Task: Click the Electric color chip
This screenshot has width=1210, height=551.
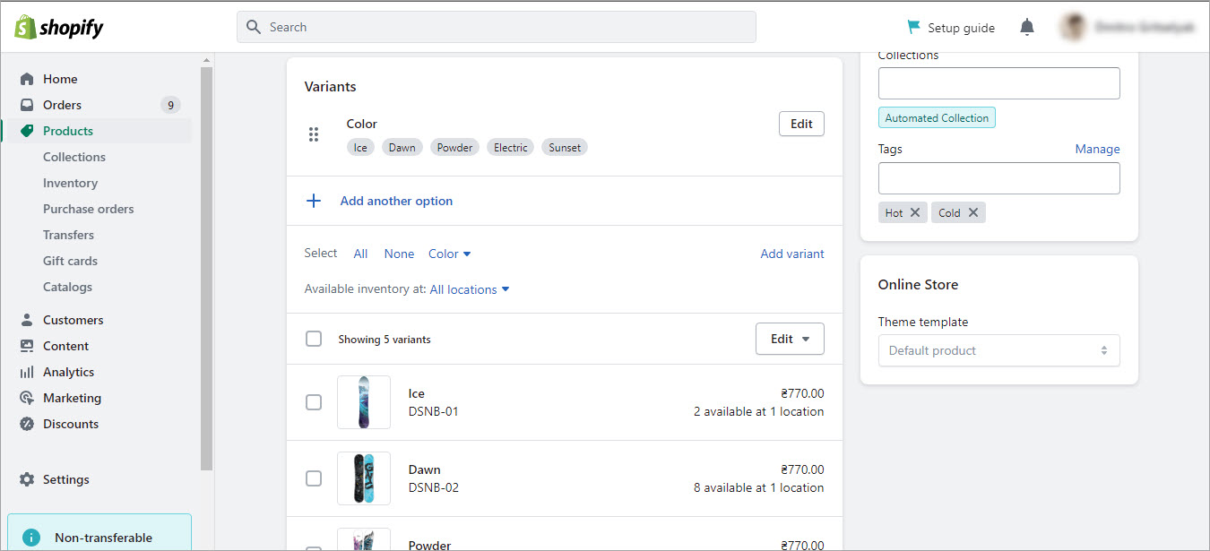Action: tap(510, 147)
